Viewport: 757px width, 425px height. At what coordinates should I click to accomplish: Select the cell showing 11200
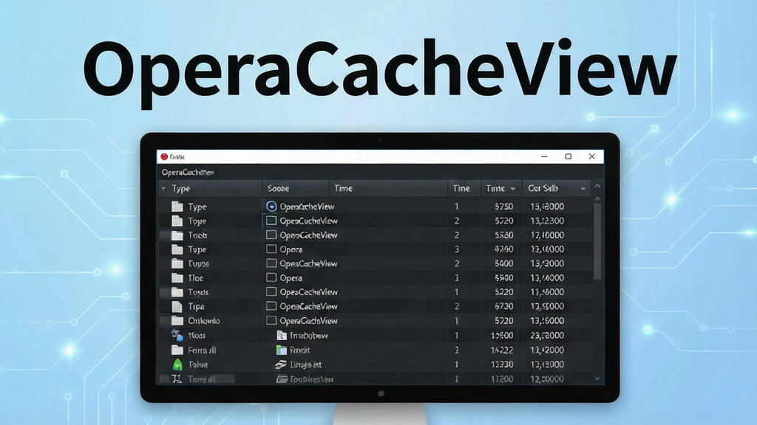pos(502,379)
